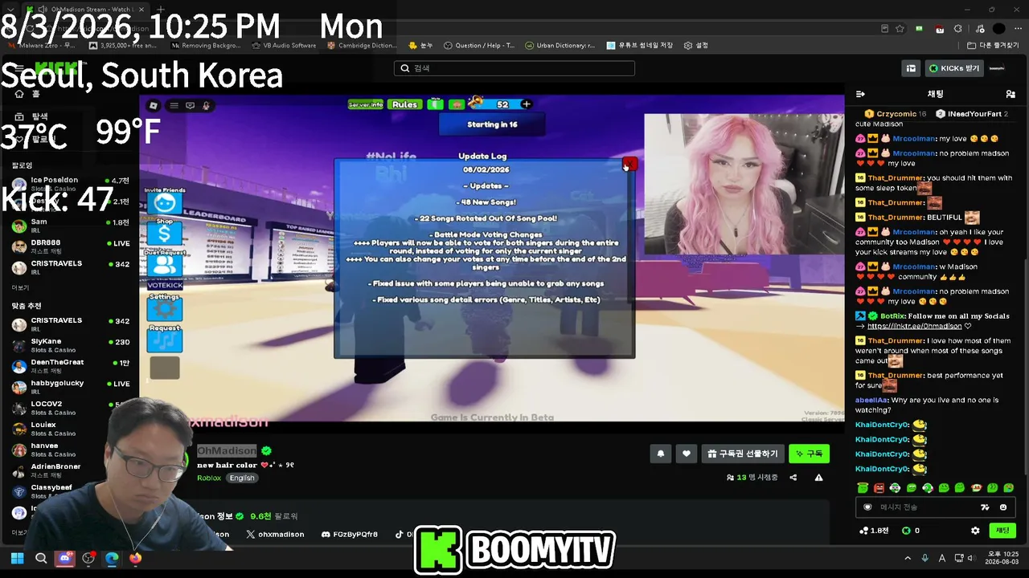
Task: Click the notification bell button
Action: [x=661, y=454]
